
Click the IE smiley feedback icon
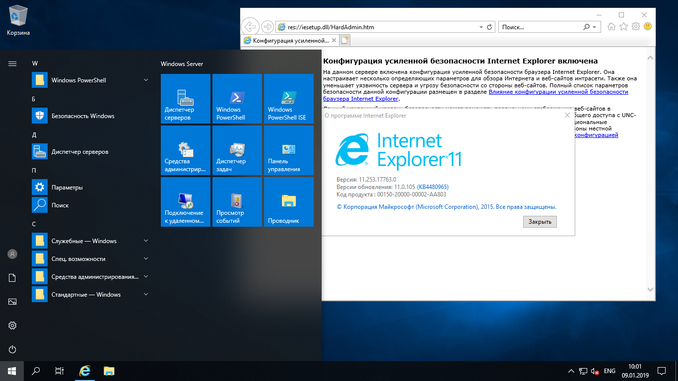pyautogui.click(x=648, y=27)
